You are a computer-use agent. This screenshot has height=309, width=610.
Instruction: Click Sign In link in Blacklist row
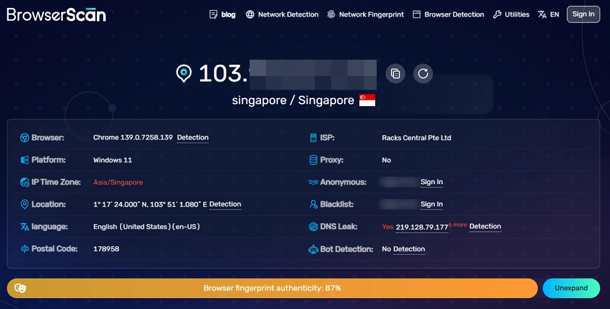coord(431,204)
